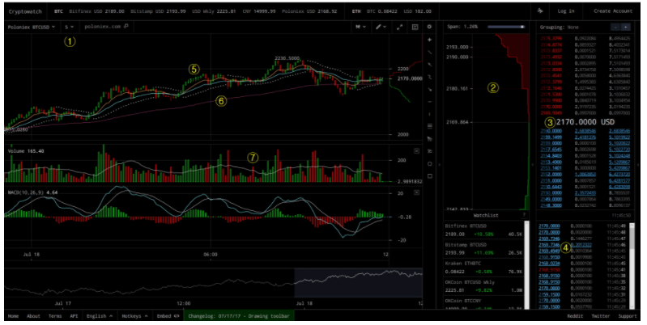Open chart settings gear icon
647x325 pixels.
pyautogui.click(x=429, y=27)
